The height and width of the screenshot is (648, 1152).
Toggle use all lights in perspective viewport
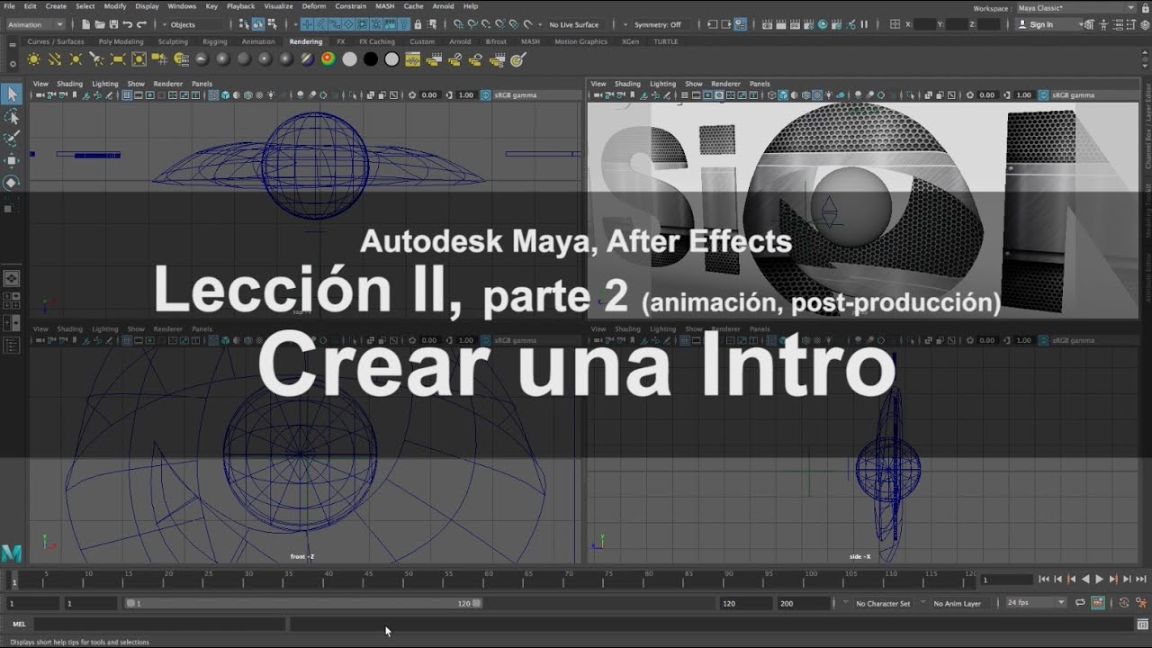(x=828, y=94)
